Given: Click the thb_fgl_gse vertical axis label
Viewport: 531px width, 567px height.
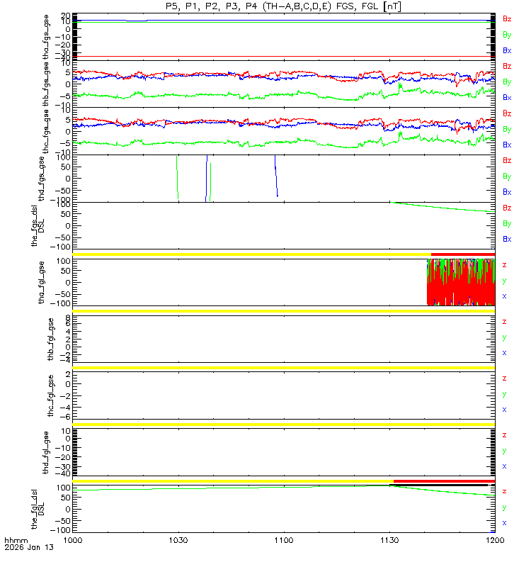Looking at the screenshot, I should pyautogui.click(x=50, y=339).
